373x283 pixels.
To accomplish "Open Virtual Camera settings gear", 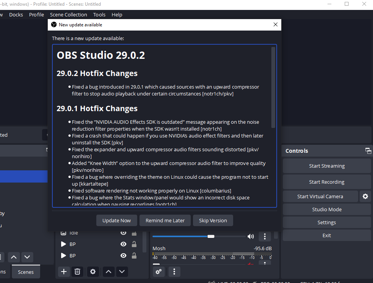I will click(365, 196).
